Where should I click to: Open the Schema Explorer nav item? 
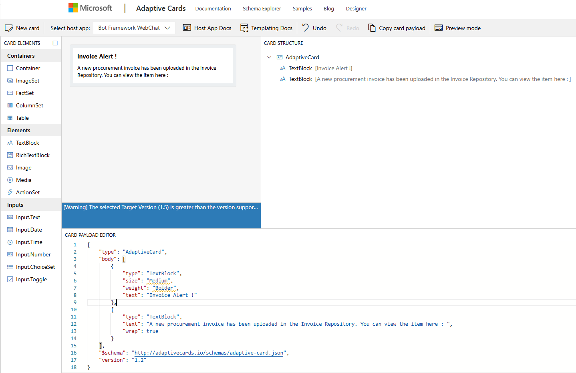[262, 8]
